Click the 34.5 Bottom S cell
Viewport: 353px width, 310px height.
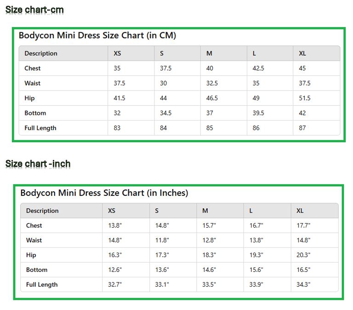(165, 113)
